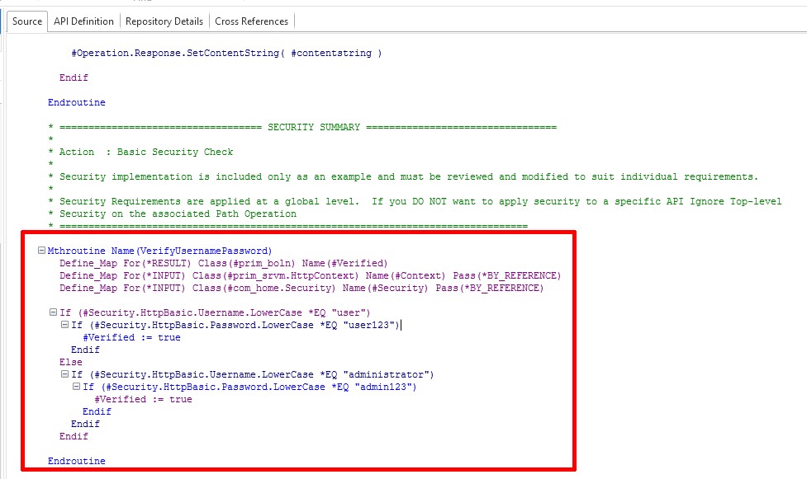
Task: Click the comment about security implementation example
Action: [x=403, y=176]
